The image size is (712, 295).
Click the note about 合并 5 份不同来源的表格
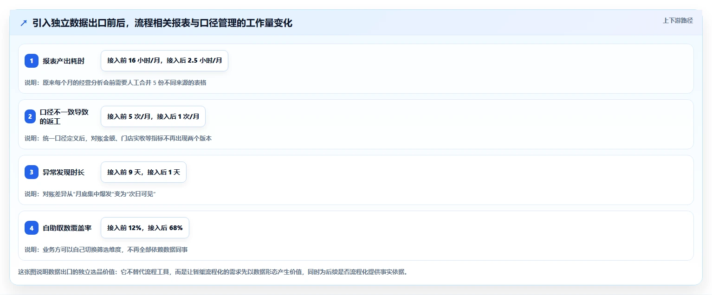point(116,83)
